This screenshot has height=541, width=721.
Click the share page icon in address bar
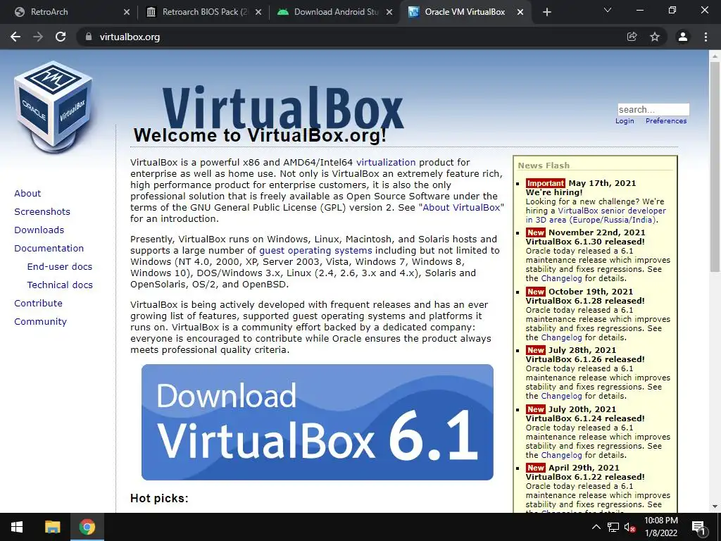pos(632,37)
